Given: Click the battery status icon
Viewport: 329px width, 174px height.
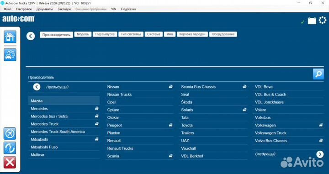Looking at the screenshot, I should point(312,21).
